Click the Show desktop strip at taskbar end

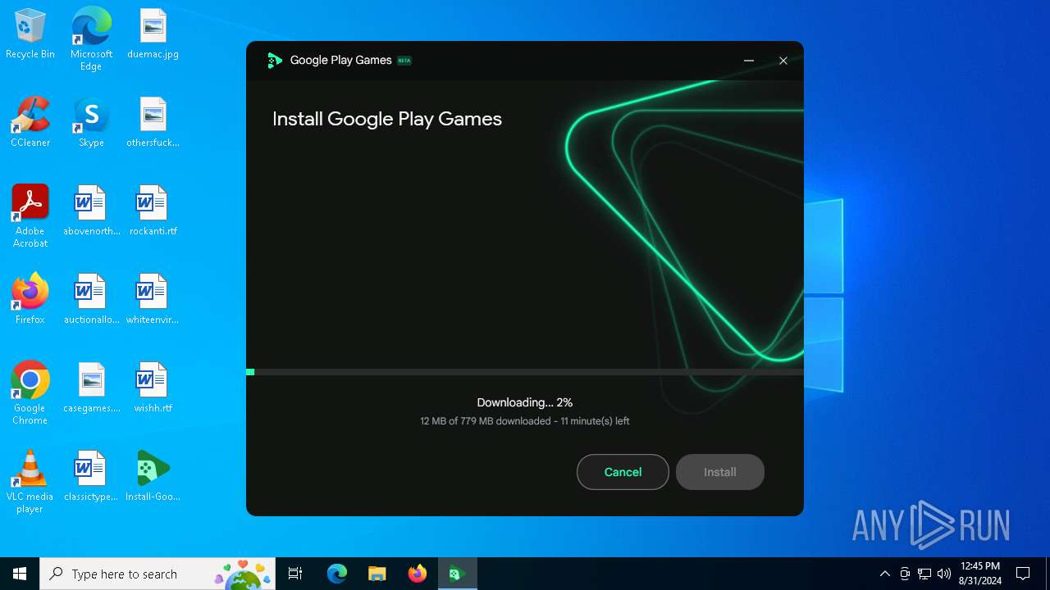(1048, 574)
